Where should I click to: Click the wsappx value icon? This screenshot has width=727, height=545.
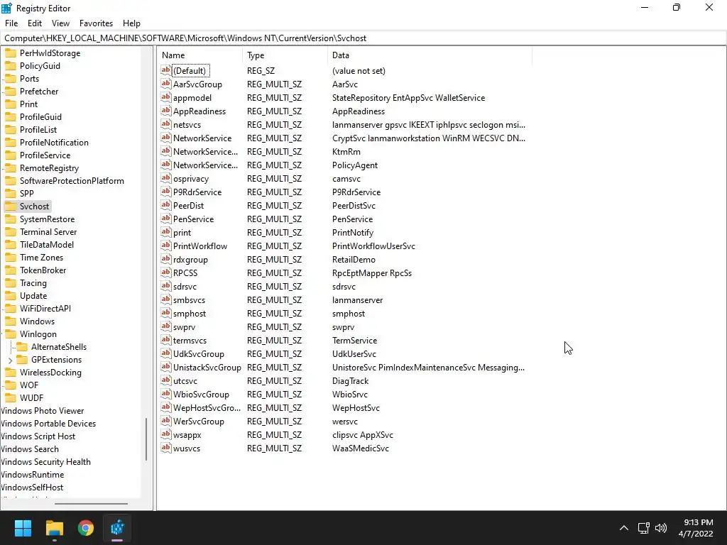click(x=166, y=434)
